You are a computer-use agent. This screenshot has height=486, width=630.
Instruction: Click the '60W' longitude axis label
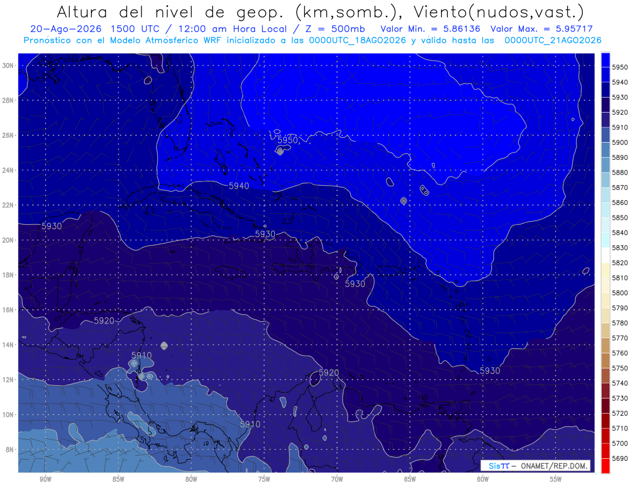point(483,480)
